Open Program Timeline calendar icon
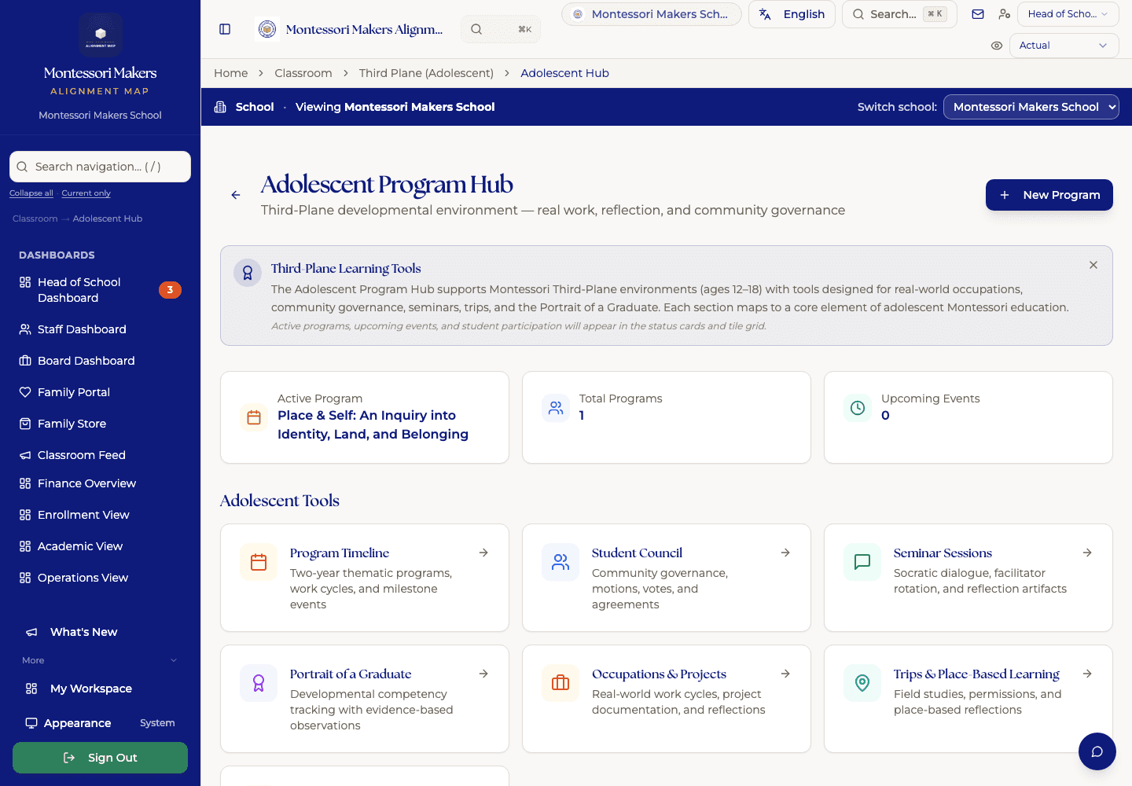 (x=259, y=562)
